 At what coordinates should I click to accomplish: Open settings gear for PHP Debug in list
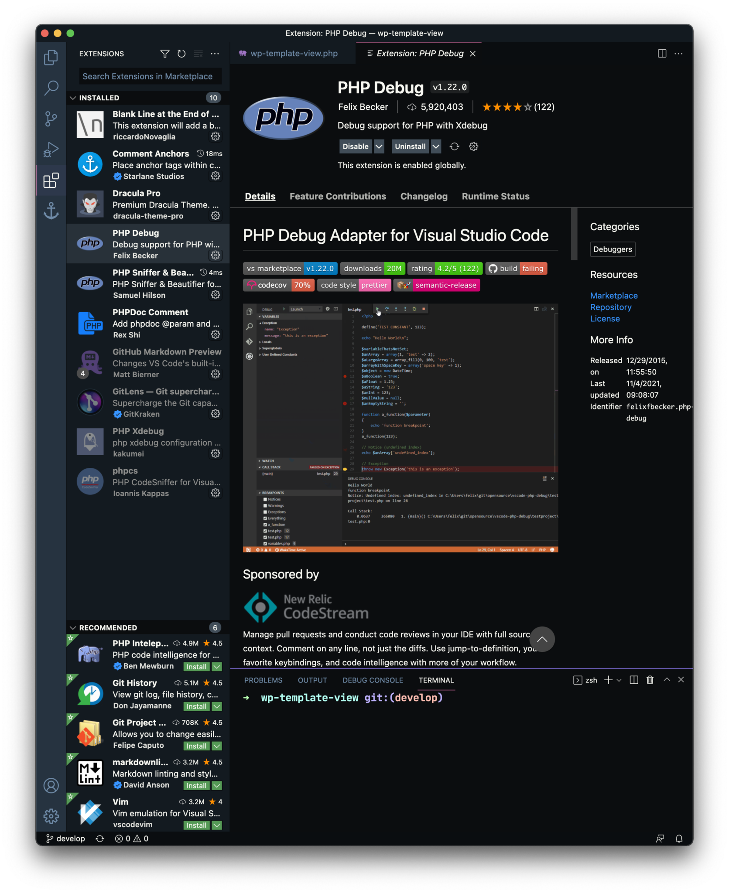[216, 256]
